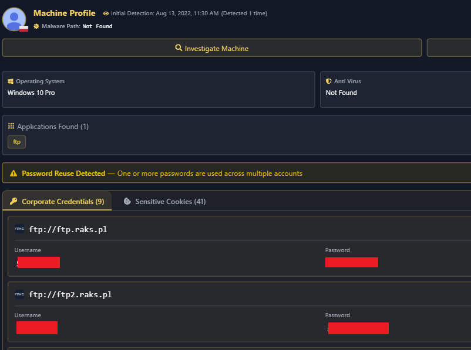Screen dimensions: 471x350
Task: Click the shield icon beside Anti Virus
Action: coord(328,81)
